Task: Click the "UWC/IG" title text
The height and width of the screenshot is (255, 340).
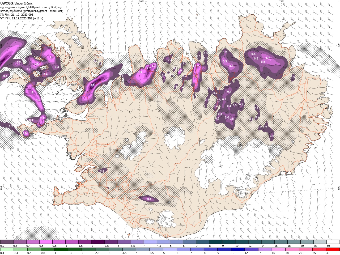Action: 6,3
